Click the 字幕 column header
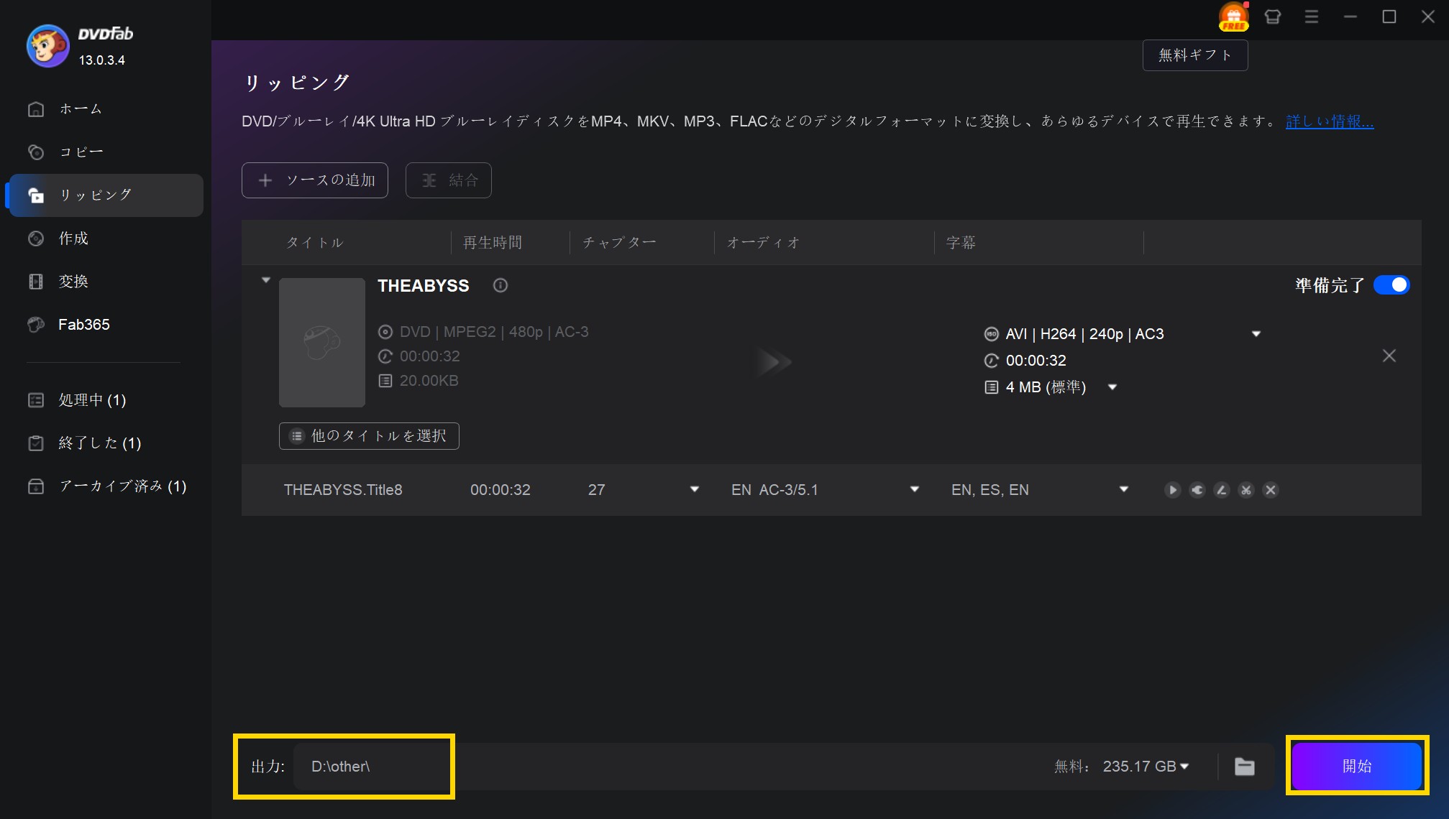This screenshot has height=819, width=1449. tap(961, 243)
